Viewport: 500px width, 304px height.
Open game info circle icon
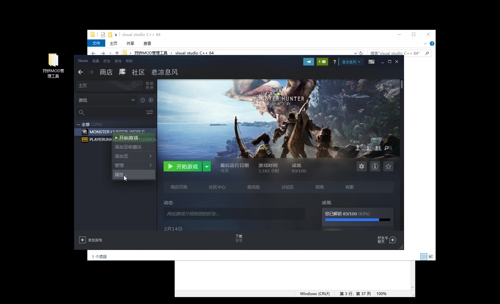pyautogui.click(x=375, y=166)
